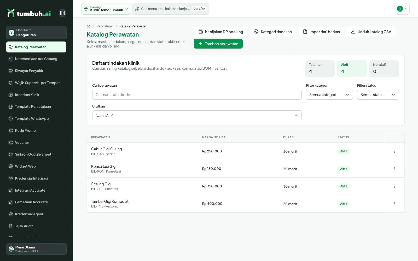Image resolution: width=418 pixels, height=261 pixels.
Task: Click the branch location pin icon
Action: (86, 9)
